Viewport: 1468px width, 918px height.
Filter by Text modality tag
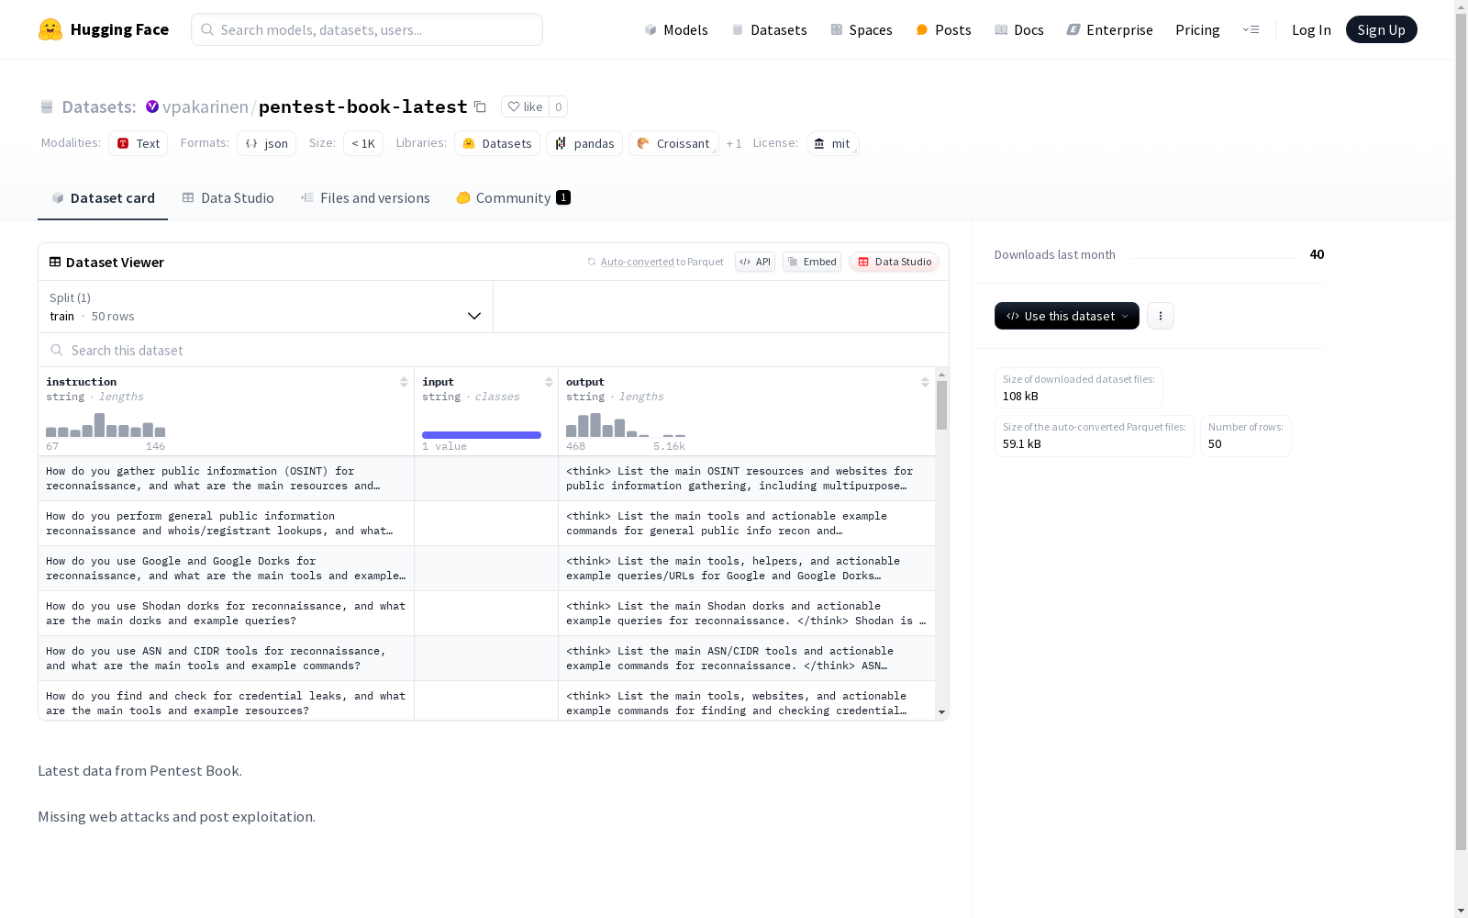pos(138,143)
